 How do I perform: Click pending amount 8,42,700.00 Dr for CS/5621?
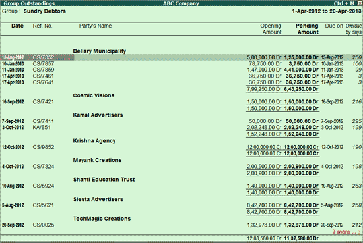coord(301,205)
